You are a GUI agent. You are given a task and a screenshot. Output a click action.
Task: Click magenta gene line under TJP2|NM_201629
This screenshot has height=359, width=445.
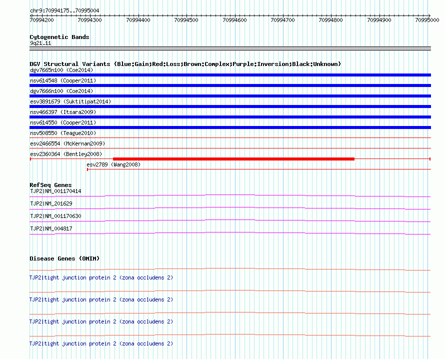click(x=230, y=208)
